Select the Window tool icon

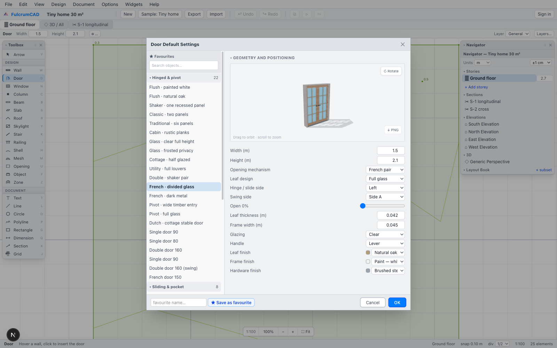coord(8,86)
